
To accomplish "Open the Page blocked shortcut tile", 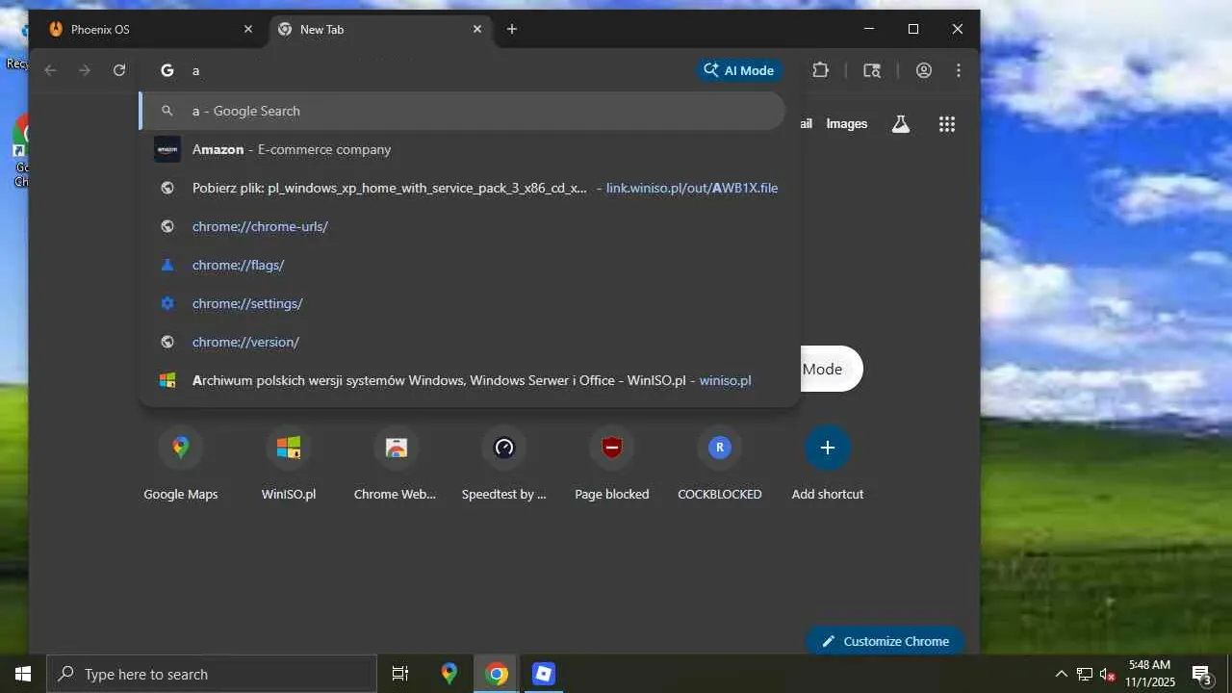I will 612,465.
